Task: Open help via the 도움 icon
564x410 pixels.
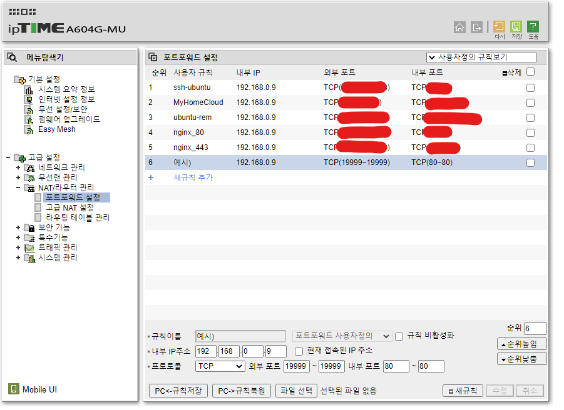Action: pos(532,27)
